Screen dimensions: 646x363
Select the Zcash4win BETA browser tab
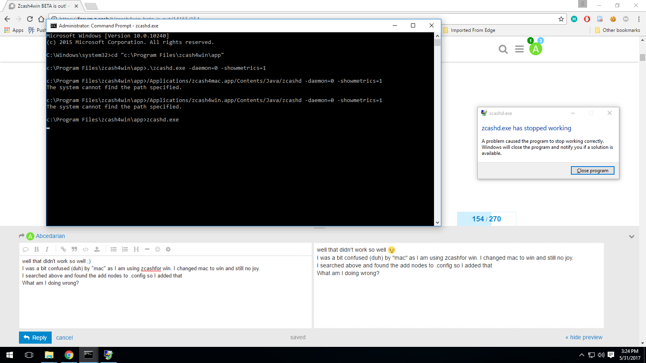(x=42, y=6)
